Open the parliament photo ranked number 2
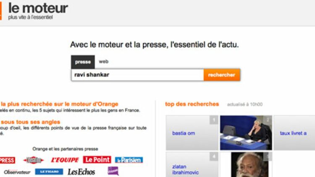The width and height of the screenshot is (315, 177). (x=246, y=133)
